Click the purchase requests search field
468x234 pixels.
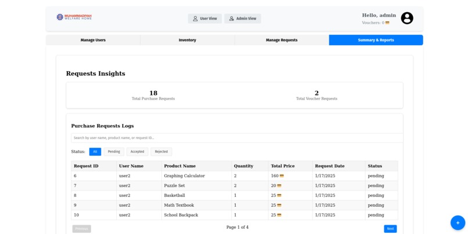point(237,138)
